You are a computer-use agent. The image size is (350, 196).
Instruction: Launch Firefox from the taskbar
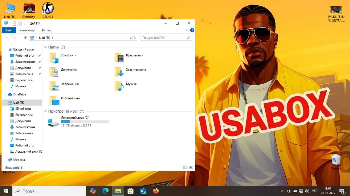tap(156, 191)
